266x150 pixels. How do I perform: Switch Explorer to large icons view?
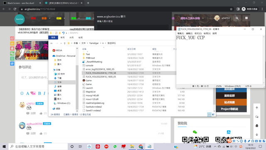point(213,115)
